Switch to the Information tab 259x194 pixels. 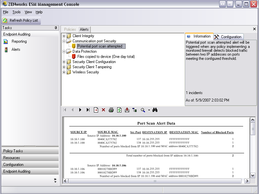(x=199, y=36)
